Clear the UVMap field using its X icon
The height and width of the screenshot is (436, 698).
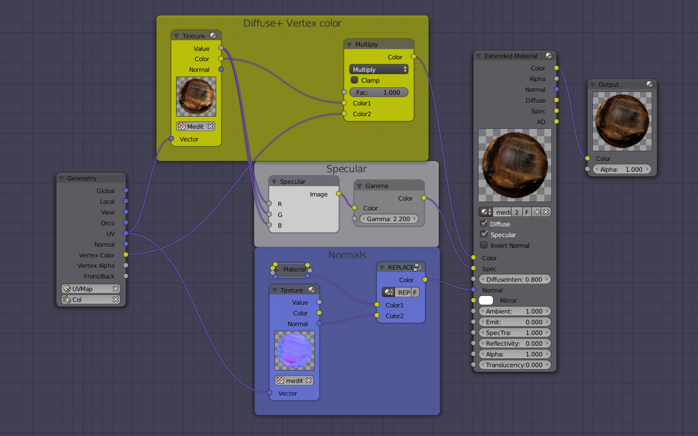(x=116, y=289)
